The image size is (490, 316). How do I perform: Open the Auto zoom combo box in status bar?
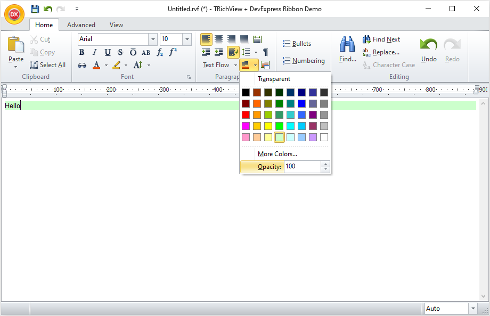tap(451, 309)
